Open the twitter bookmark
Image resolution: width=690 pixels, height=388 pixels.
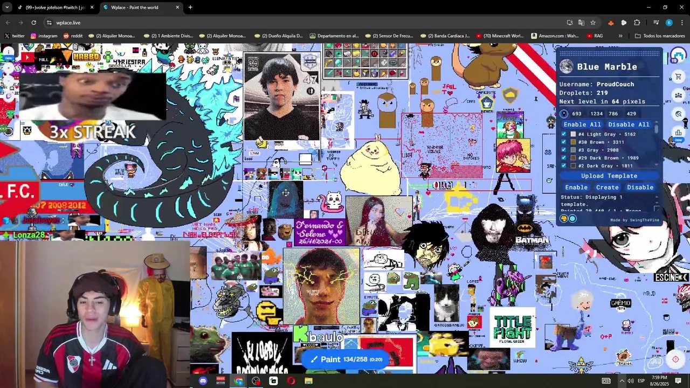[15, 36]
